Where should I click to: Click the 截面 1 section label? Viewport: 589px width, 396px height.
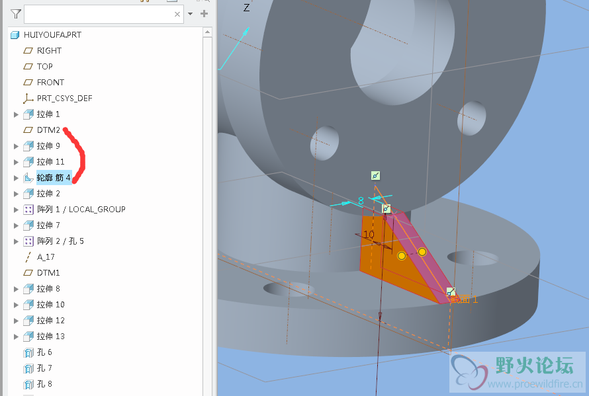point(464,299)
